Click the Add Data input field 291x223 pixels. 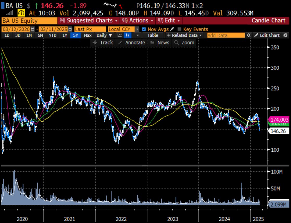226,35
